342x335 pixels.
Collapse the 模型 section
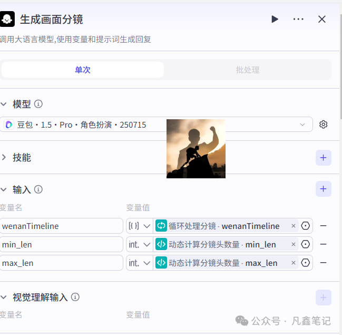(4, 104)
